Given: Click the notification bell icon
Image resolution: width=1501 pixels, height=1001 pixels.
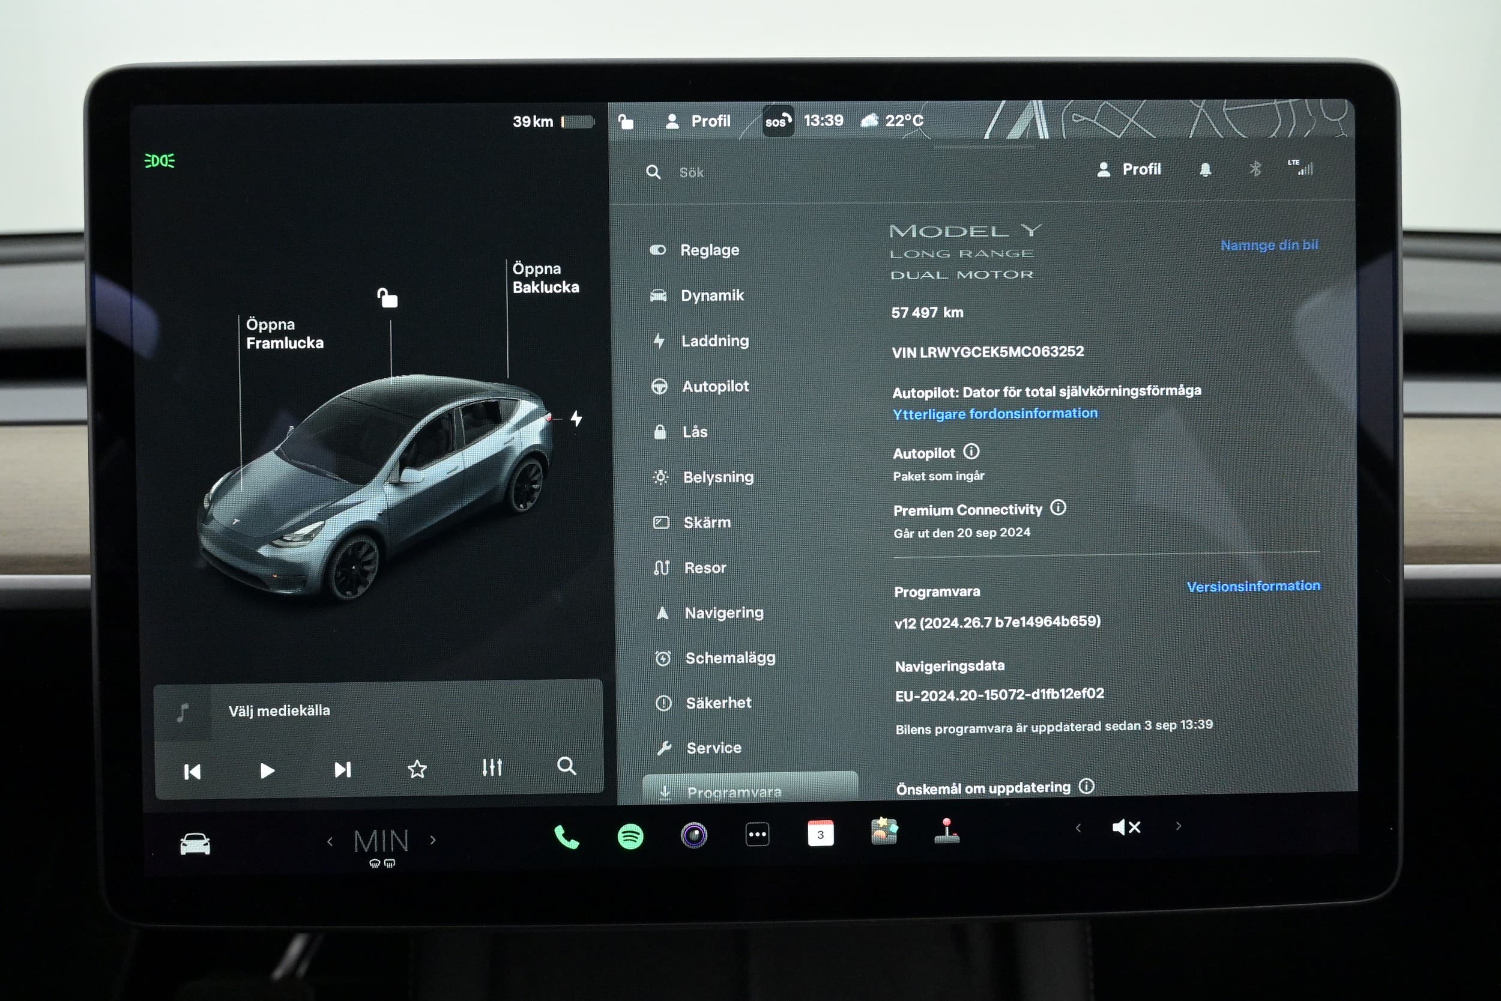Looking at the screenshot, I should click(x=1205, y=170).
